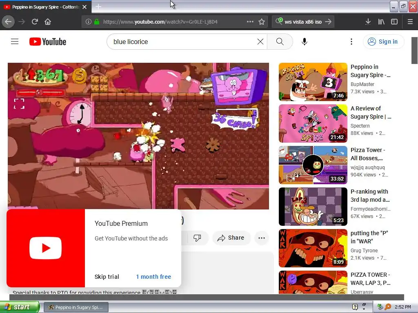
Task: Reload the current page
Action: pos(35,22)
